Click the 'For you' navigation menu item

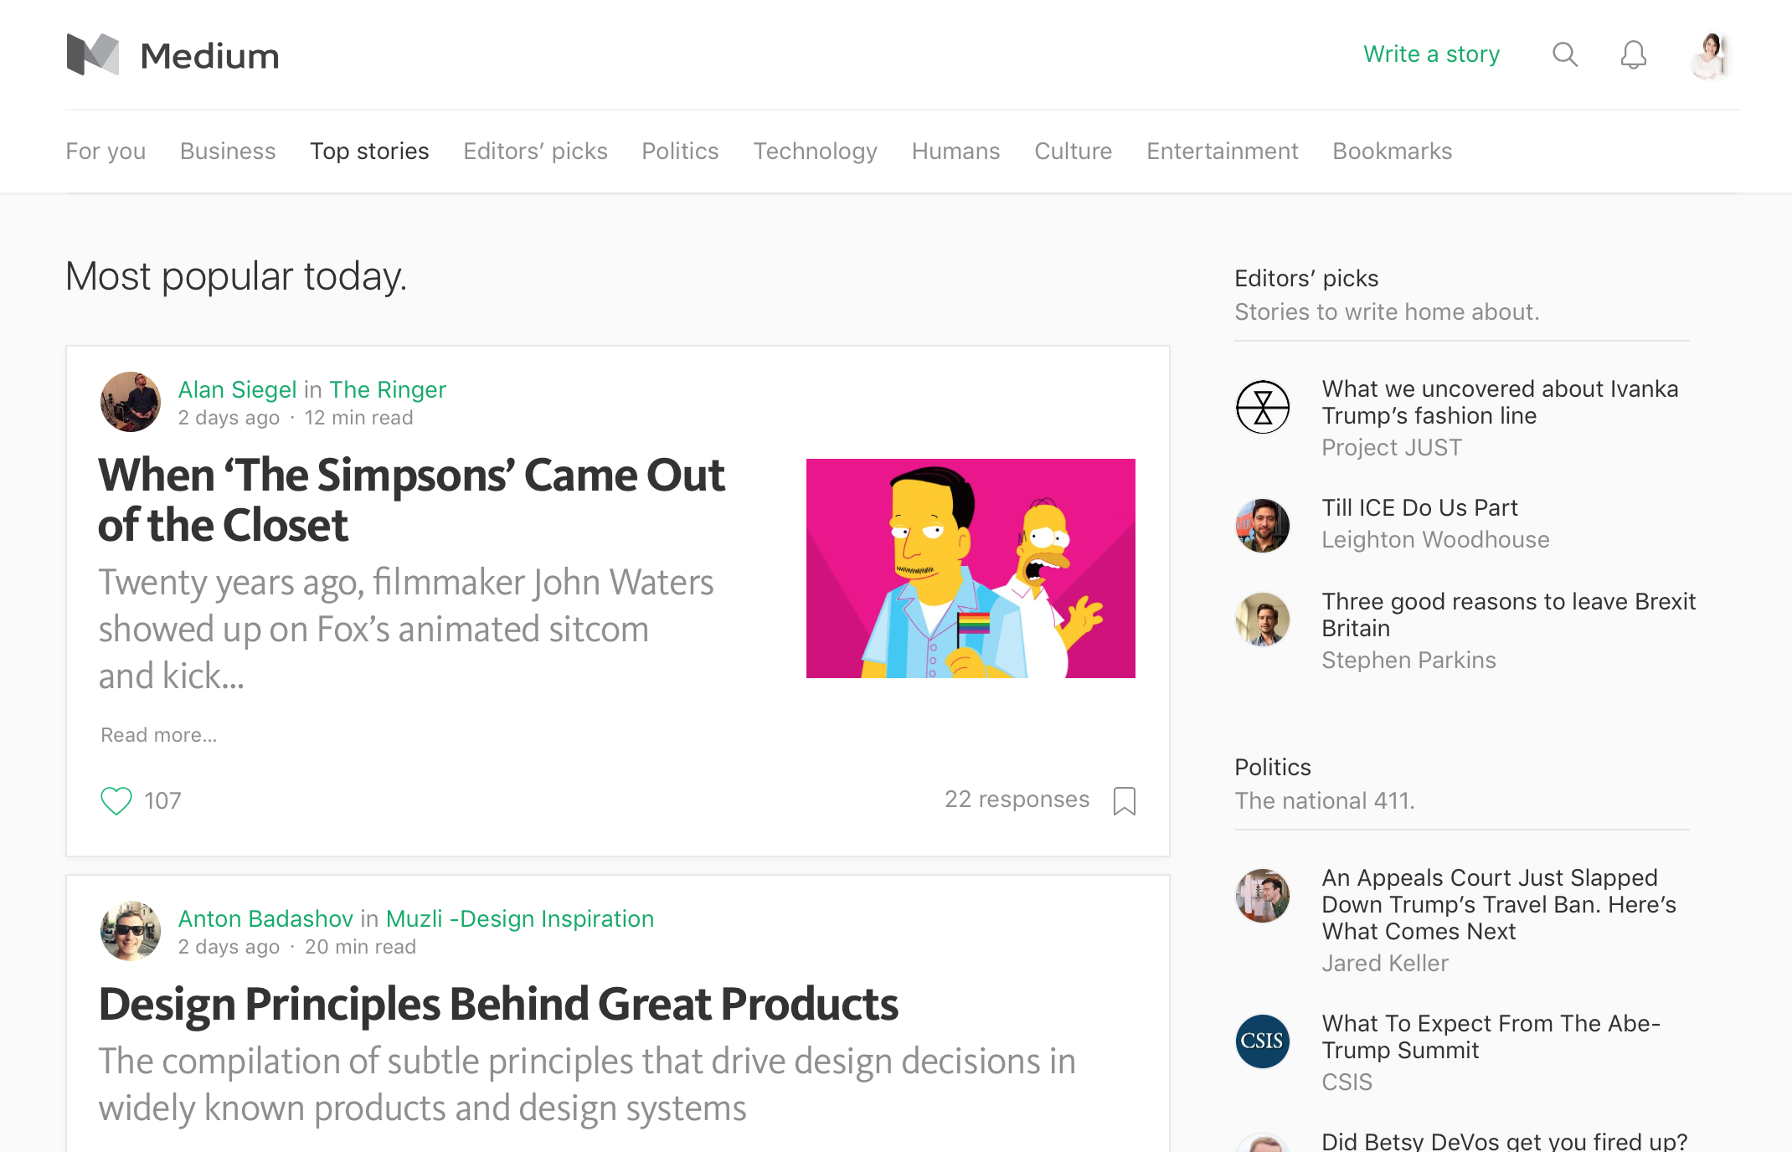(103, 150)
